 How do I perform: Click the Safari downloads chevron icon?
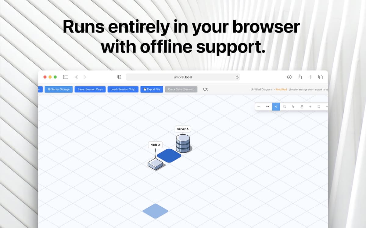click(289, 77)
